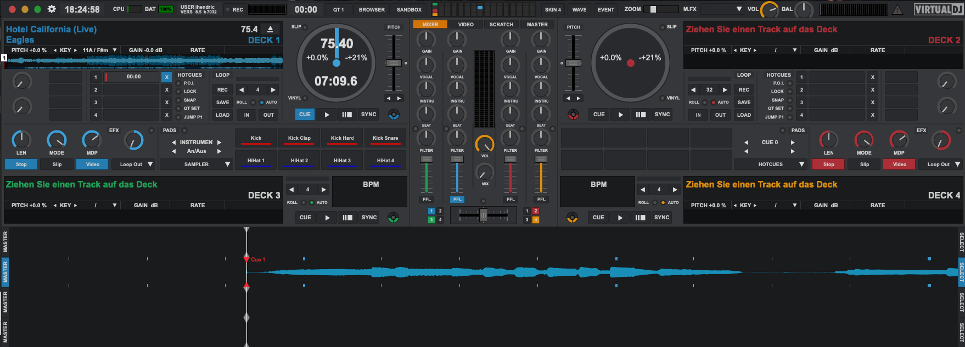The width and height of the screenshot is (965, 347).
Task: Trigger the Kick Clap sampler pad
Action: [299, 138]
